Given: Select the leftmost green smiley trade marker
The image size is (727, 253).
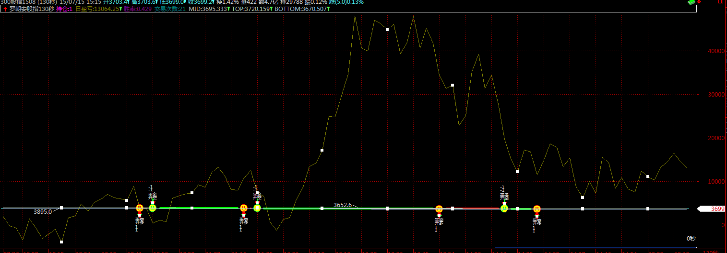Looking at the screenshot, I should 153,208.
